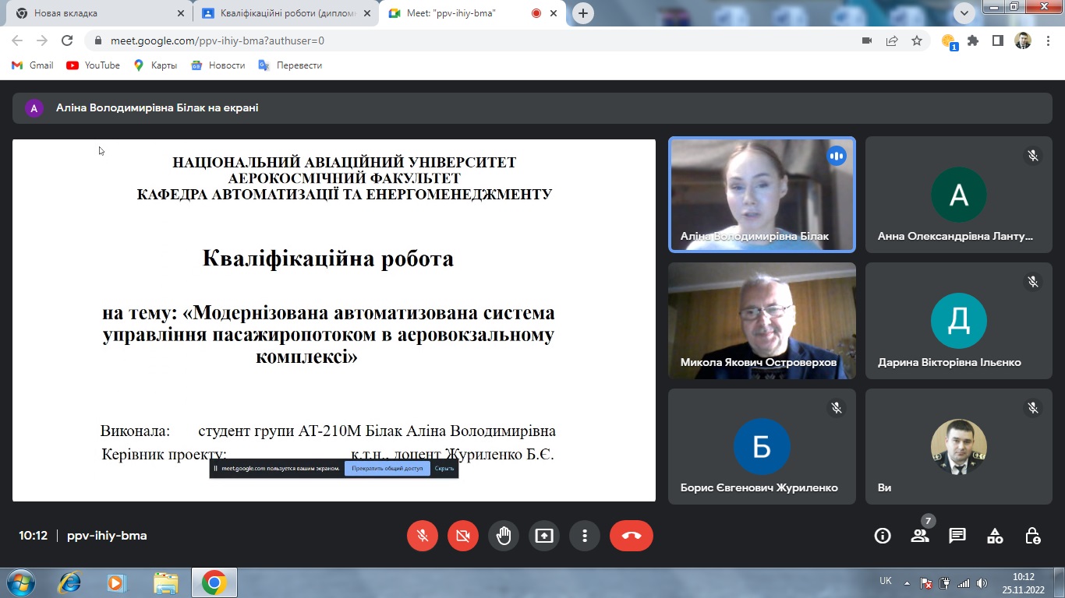Click camera permission icon in address bar
Image resolution: width=1065 pixels, height=598 pixels.
[867, 41]
